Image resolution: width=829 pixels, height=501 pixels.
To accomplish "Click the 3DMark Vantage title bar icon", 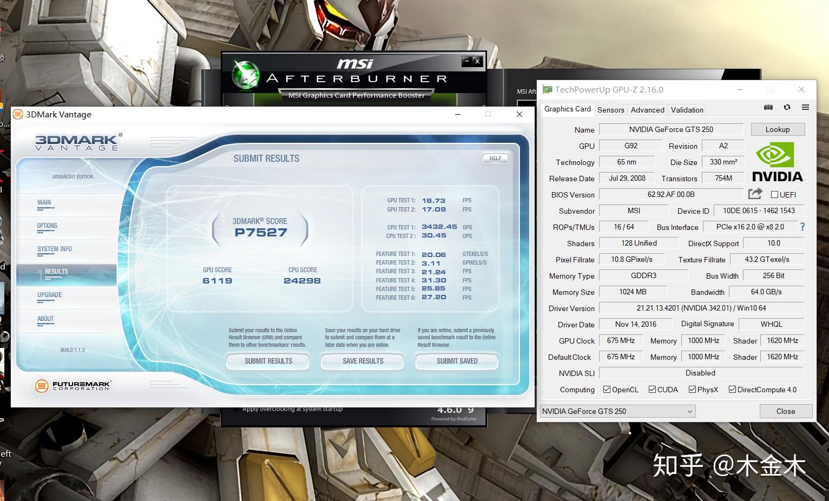I will (x=18, y=114).
